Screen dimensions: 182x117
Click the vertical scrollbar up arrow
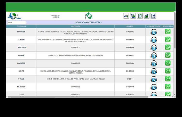(175, 12)
